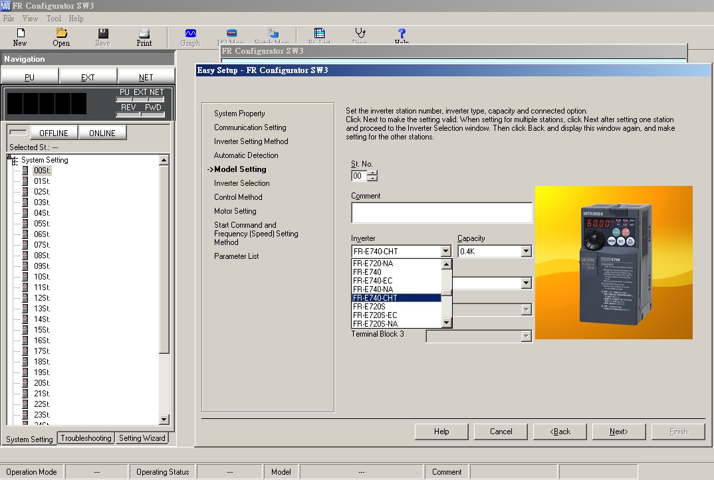This screenshot has width=714, height=480.
Task: Open the Graph tool icon
Action: pyautogui.click(x=190, y=33)
